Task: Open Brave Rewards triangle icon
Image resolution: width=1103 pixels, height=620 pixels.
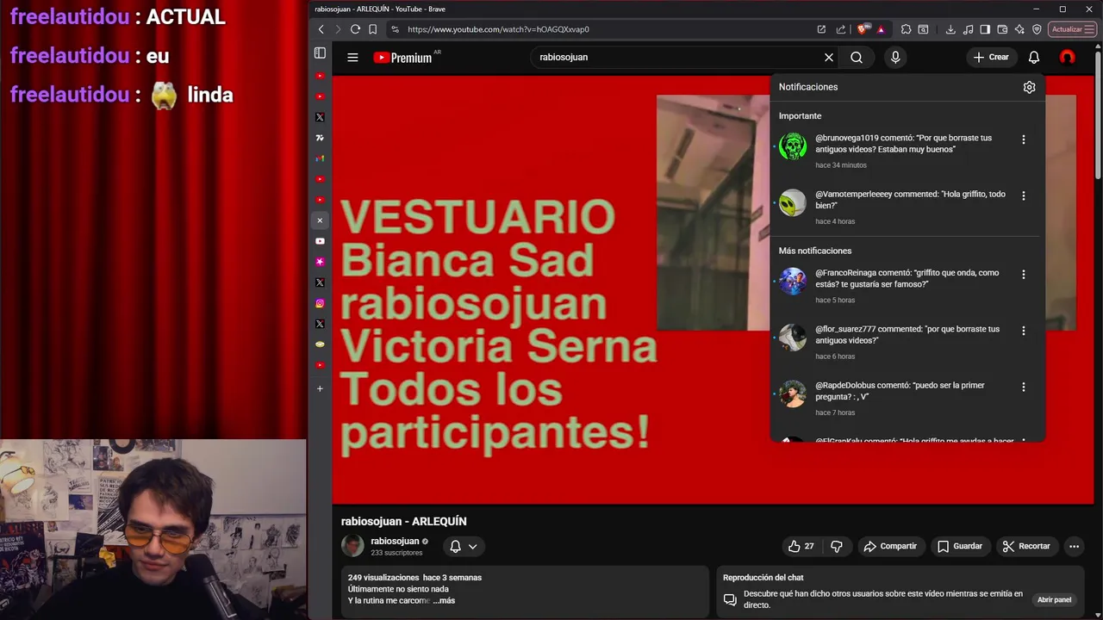Action: click(881, 29)
